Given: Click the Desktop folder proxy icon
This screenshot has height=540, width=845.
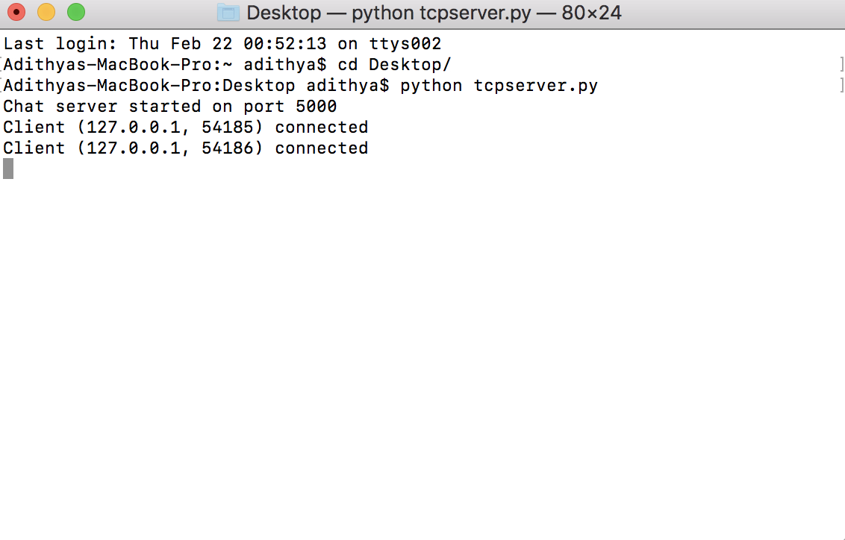Looking at the screenshot, I should (228, 12).
